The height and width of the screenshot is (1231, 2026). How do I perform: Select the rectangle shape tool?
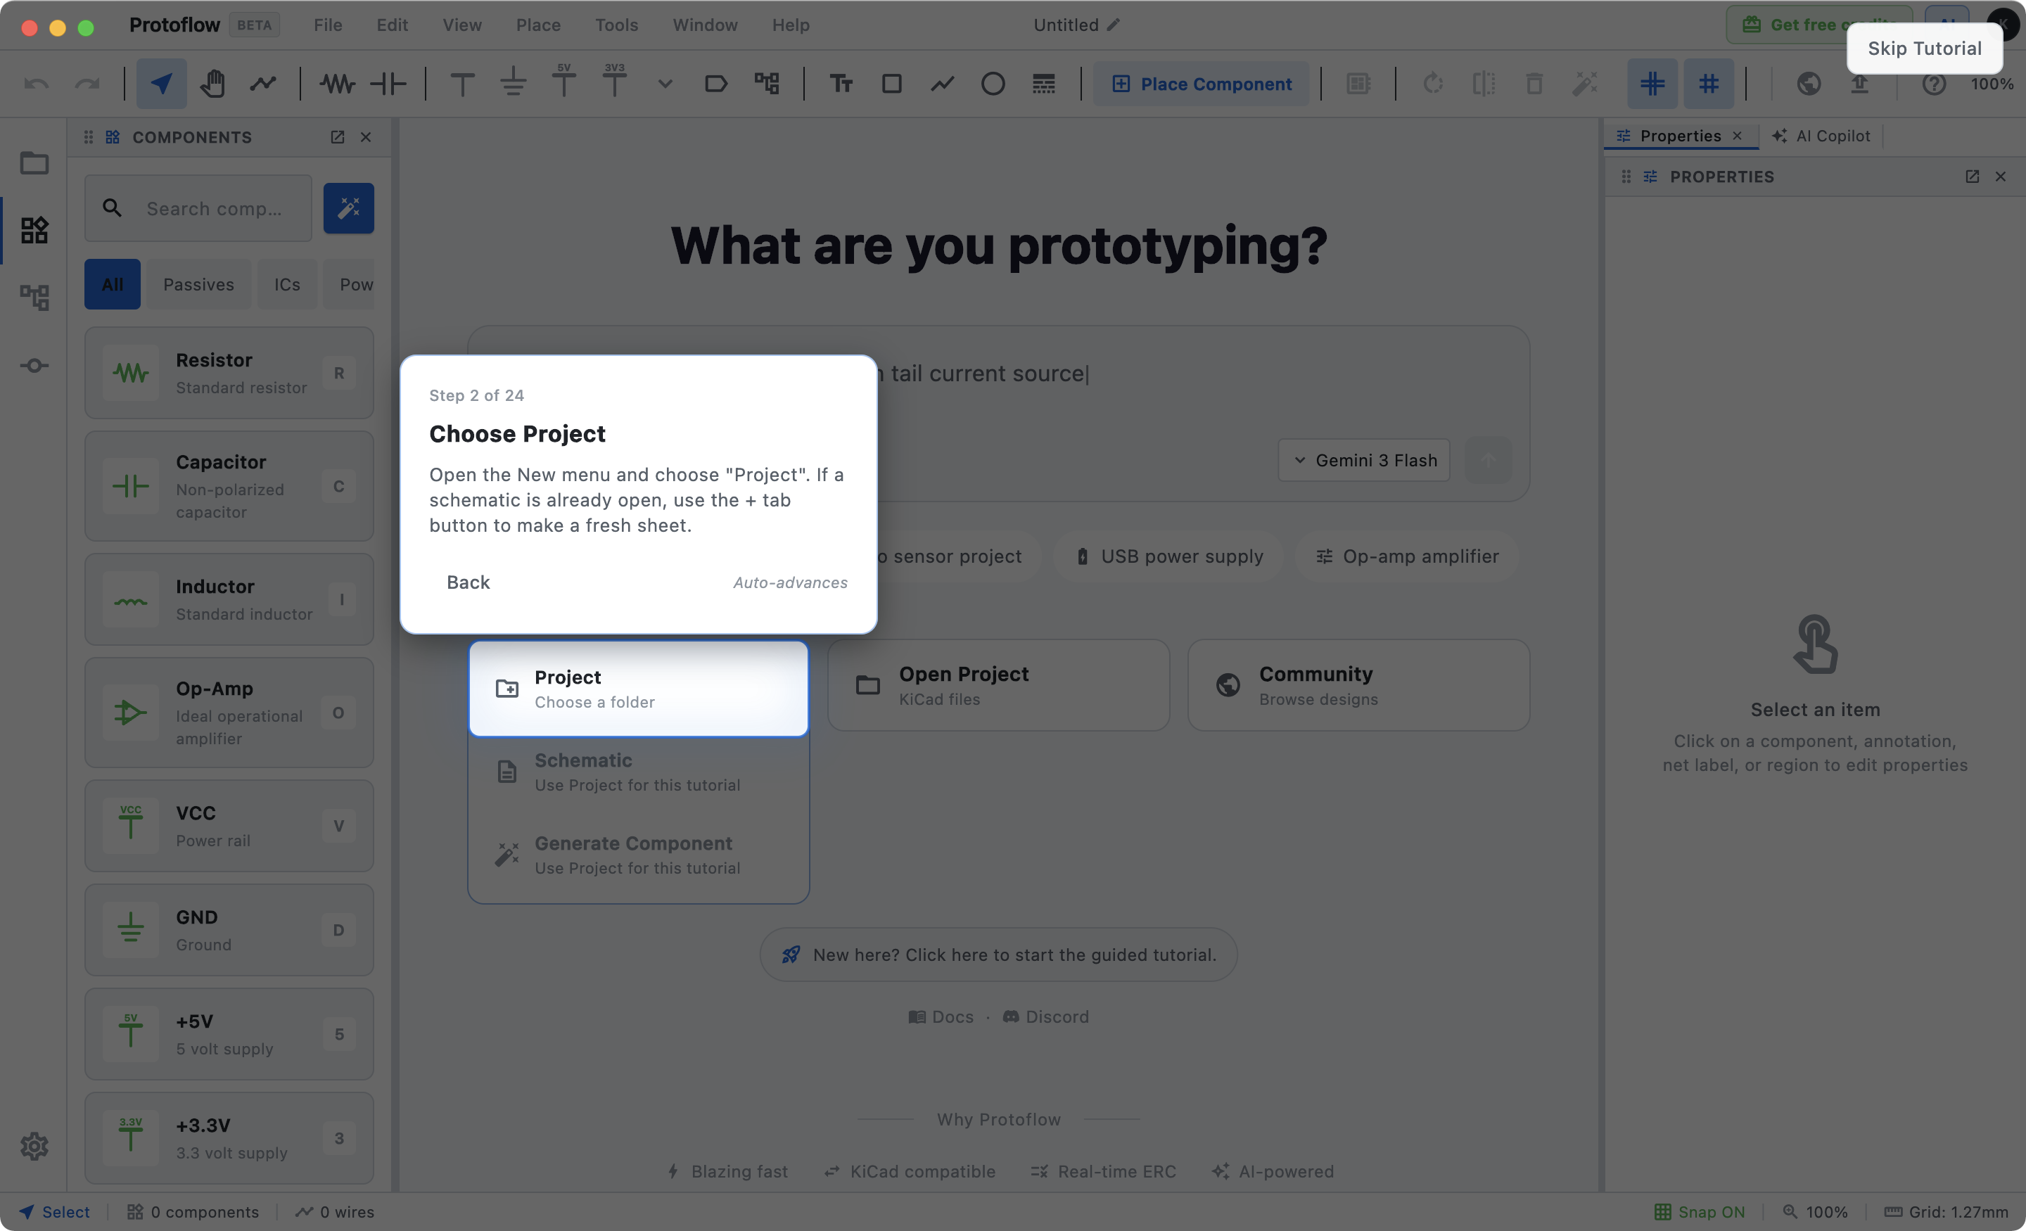(x=891, y=83)
